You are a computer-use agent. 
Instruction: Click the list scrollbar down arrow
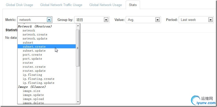click(x=78, y=102)
